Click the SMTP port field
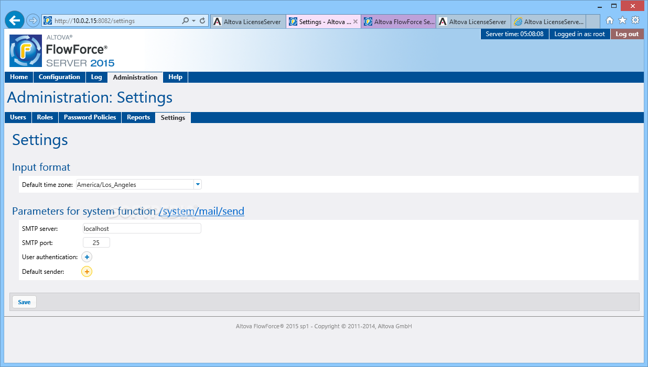Screen dimensions: 648x367 96,242
